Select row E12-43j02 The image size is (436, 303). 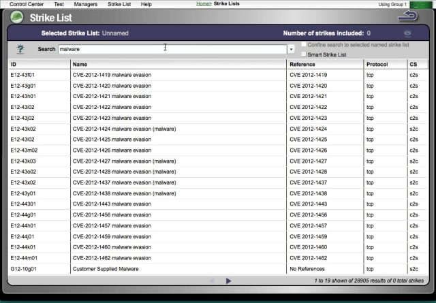point(218,118)
